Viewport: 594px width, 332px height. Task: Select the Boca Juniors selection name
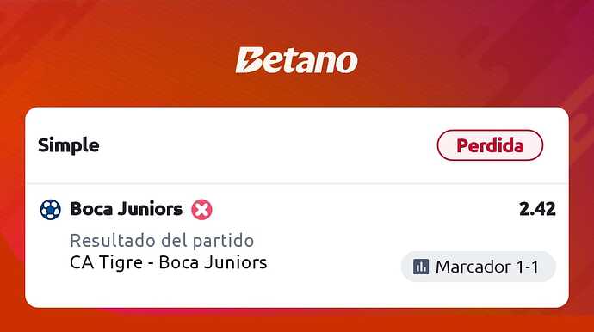[127, 209]
